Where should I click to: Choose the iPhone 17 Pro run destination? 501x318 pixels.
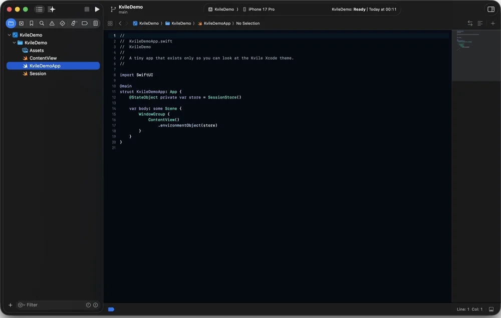[259, 9]
